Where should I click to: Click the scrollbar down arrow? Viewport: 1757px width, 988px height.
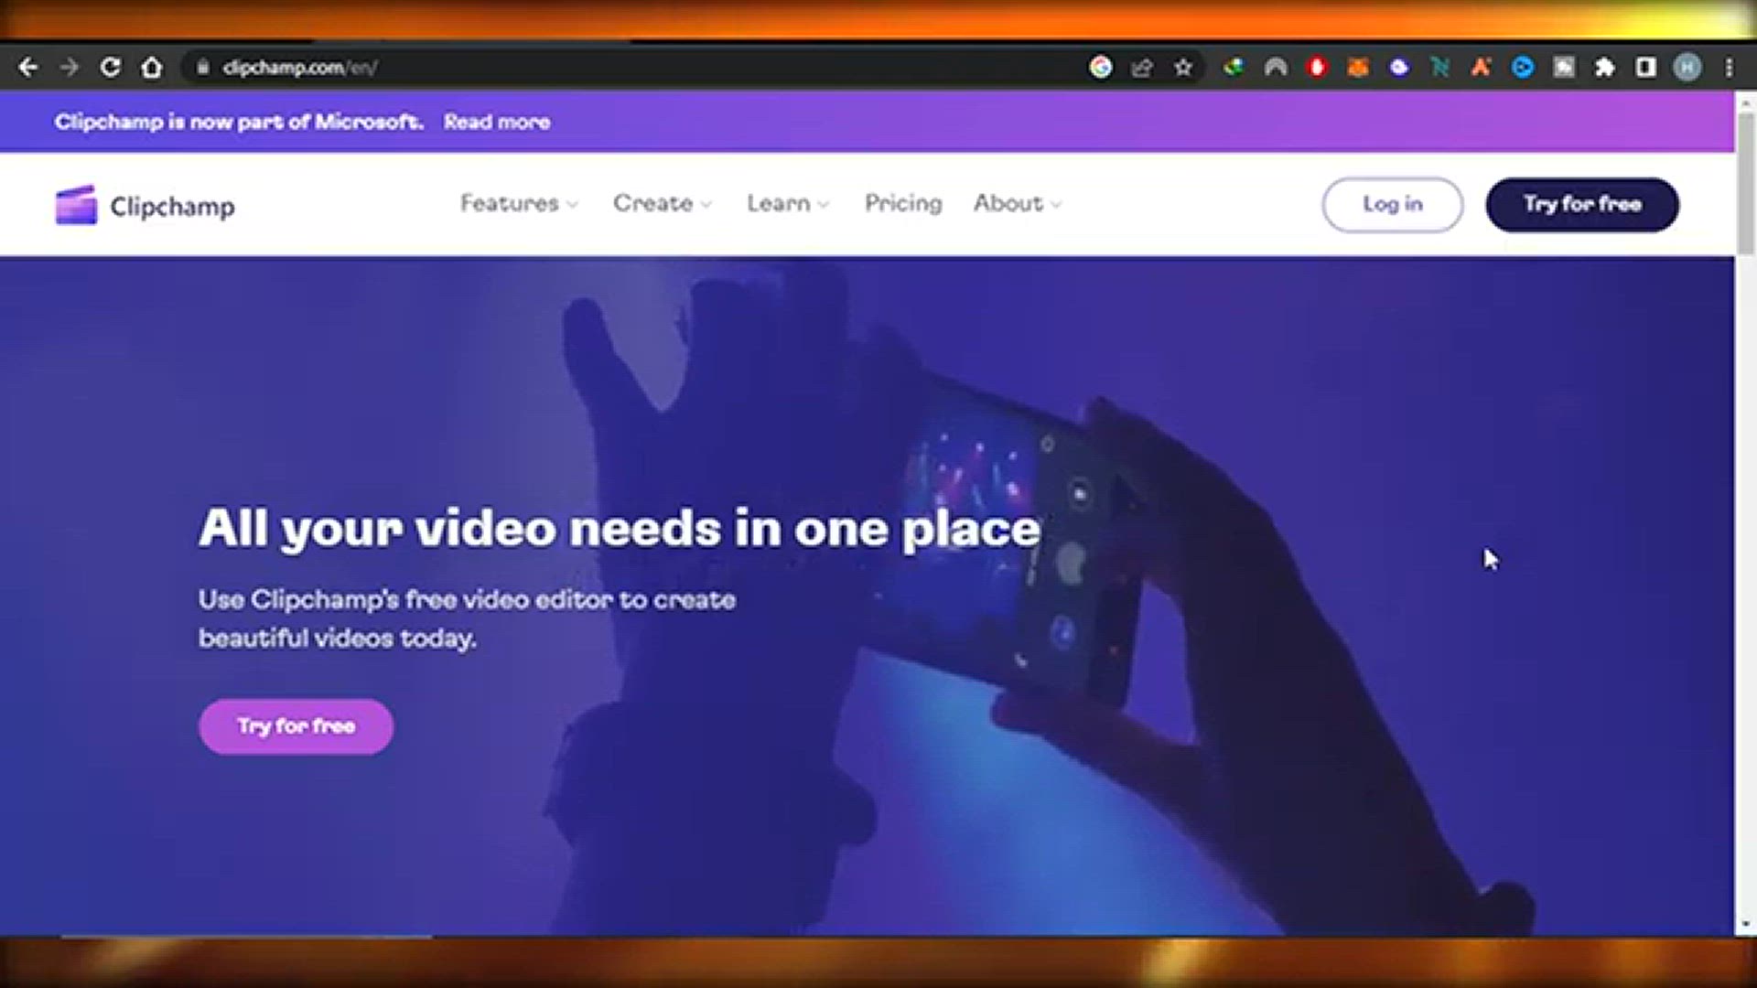(1746, 924)
